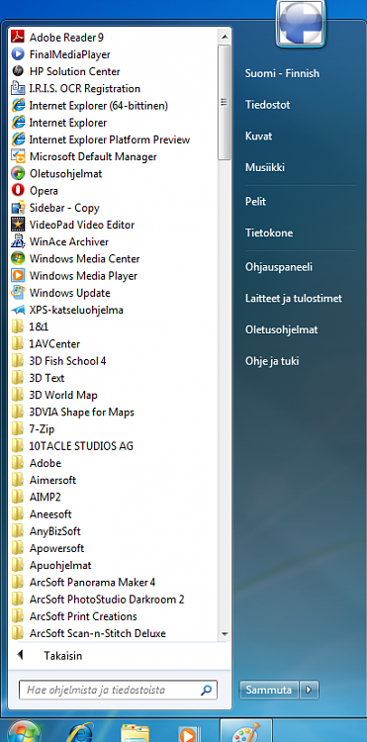Open Oletusohjelmat icon in programs list
The height and width of the screenshot is (742, 367).
coord(18,174)
